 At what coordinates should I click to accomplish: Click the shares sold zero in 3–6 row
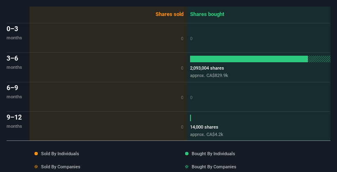(182, 68)
